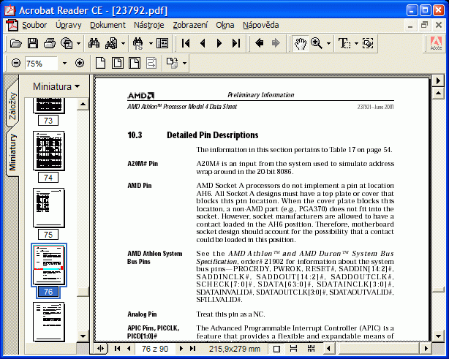
Task: Open the Zoom tool dropdown arrow
Action: coord(328,44)
